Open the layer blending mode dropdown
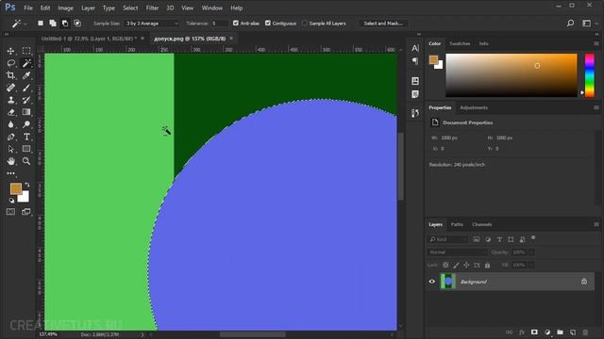This screenshot has width=604, height=339. (457, 252)
